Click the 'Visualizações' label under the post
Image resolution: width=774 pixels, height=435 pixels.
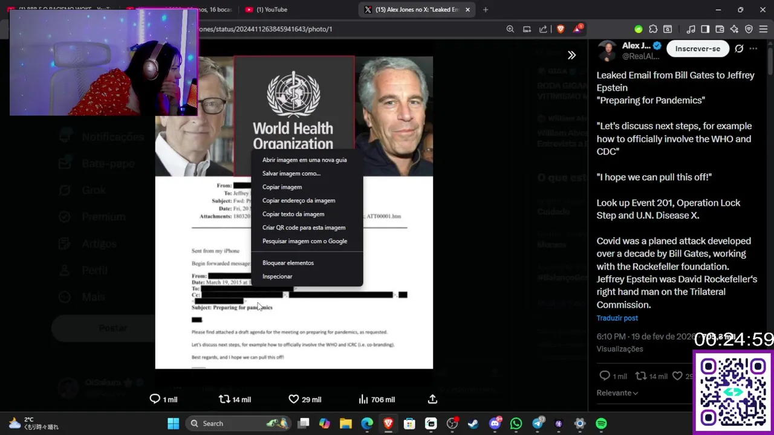(x=620, y=349)
